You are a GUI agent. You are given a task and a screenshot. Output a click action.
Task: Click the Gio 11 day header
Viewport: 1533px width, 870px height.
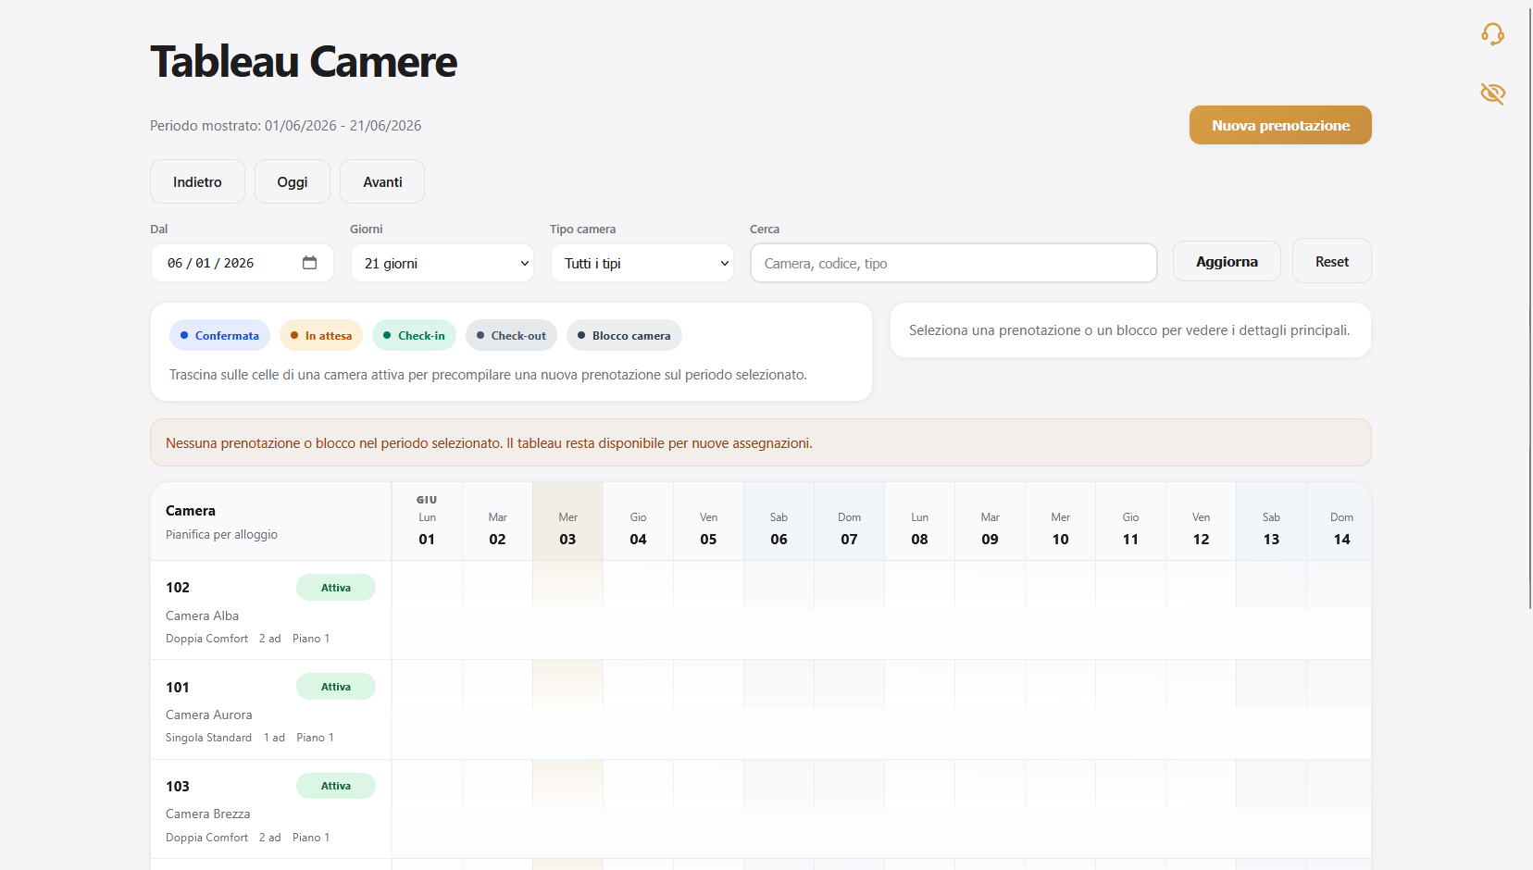tap(1130, 521)
